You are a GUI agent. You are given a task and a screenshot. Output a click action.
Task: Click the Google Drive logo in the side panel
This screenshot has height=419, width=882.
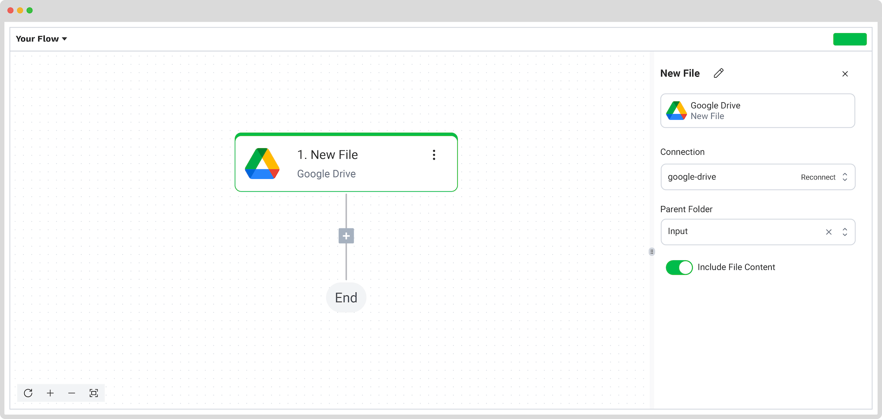pyautogui.click(x=676, y=111)
